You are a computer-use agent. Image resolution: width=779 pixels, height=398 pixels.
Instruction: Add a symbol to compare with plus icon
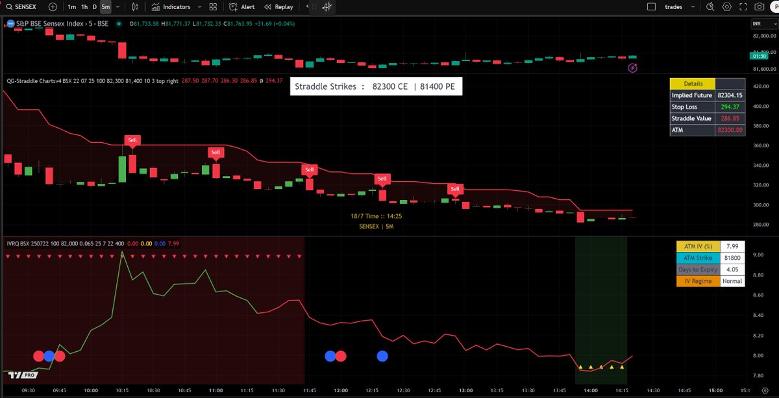(x=53, y=6)
